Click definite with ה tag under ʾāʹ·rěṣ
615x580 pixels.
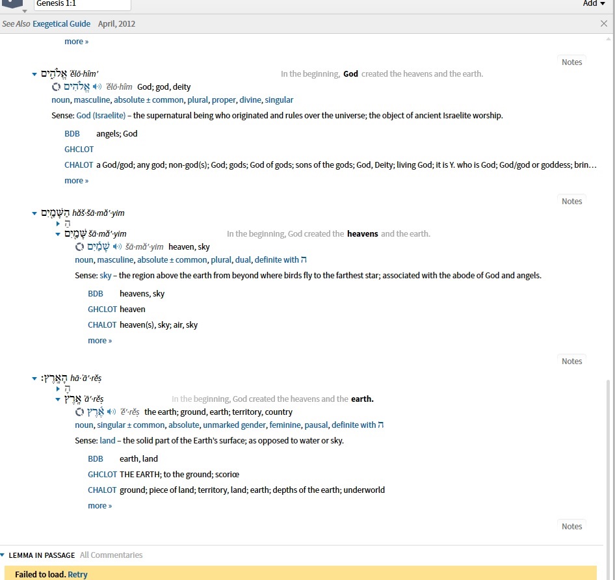tap(358, 425)
